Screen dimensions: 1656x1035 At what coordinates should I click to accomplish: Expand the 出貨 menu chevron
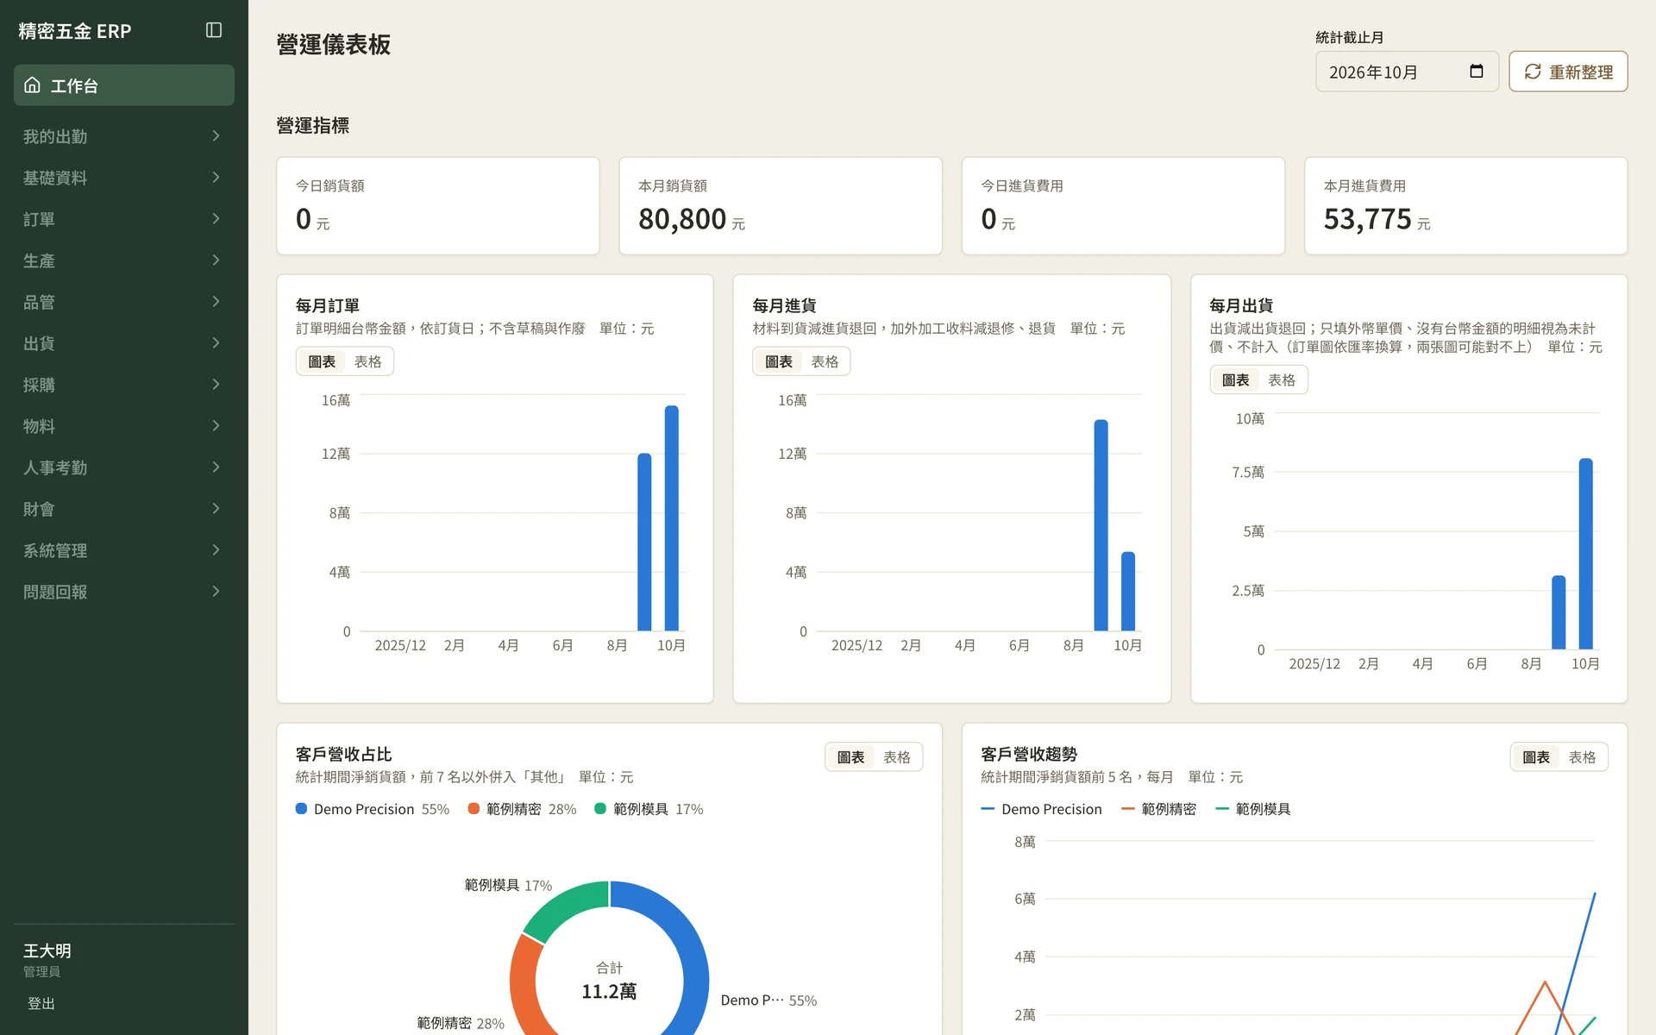[216, 343]
